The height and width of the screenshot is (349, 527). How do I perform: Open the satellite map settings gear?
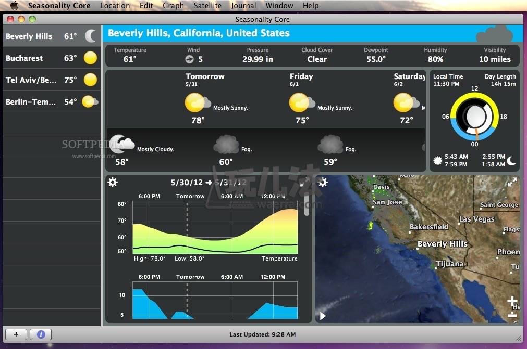(x=323, y=182)
